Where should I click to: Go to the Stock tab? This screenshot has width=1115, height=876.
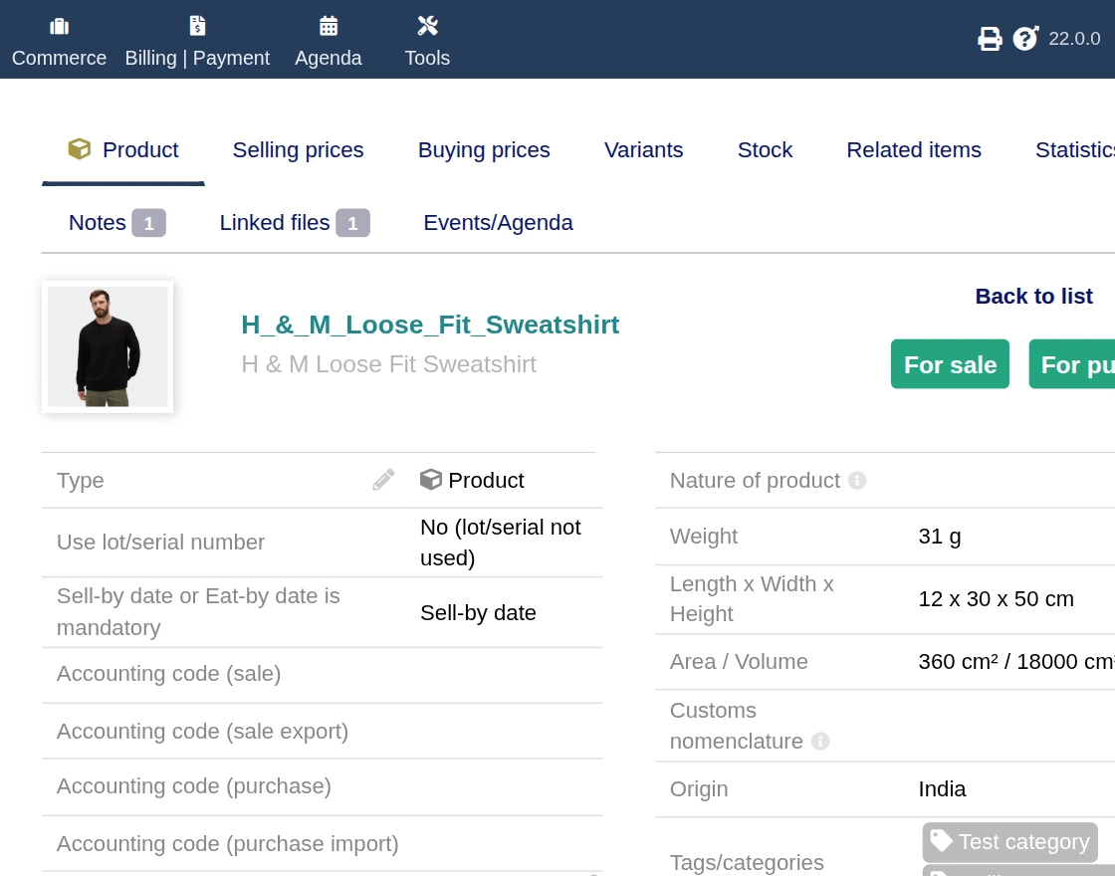(x=765, y=150)
